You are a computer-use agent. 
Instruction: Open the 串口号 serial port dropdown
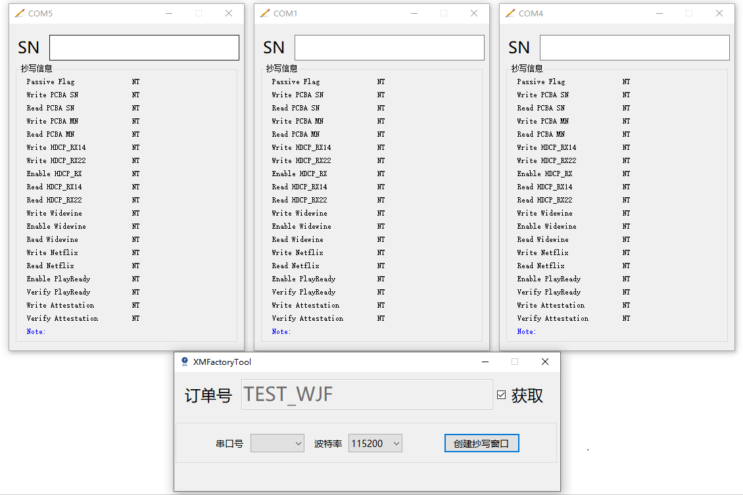pyautogui.click(x=277, y=444)
